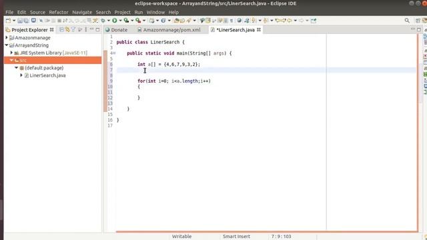Click the Save icon in toolbar
427x240 pixels.
[x=20, y=21]
